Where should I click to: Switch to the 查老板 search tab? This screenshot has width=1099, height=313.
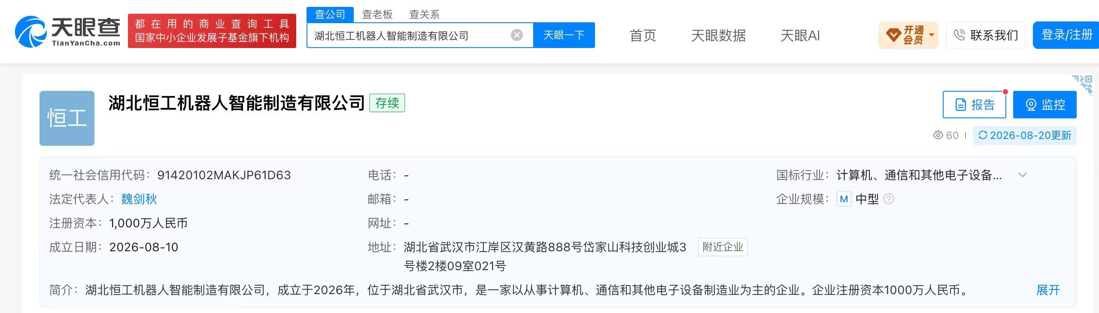377,15
